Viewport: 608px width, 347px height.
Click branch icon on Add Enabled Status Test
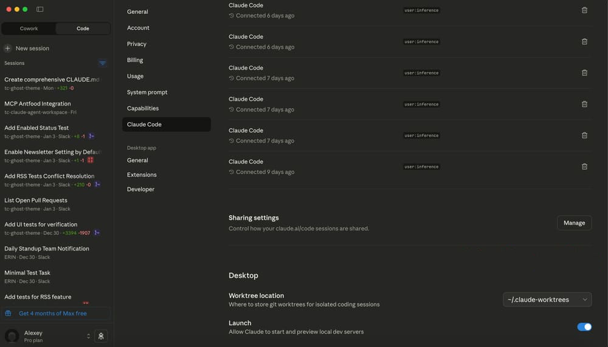tap(92, 136)
